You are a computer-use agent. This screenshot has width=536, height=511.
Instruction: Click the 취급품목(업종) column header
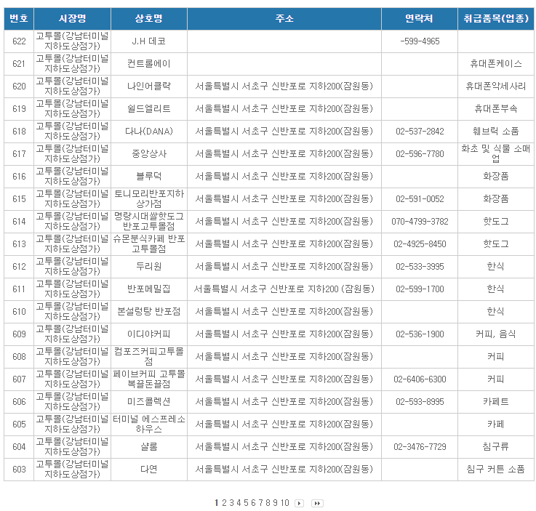pyautogui.click(x=496, y=18)
